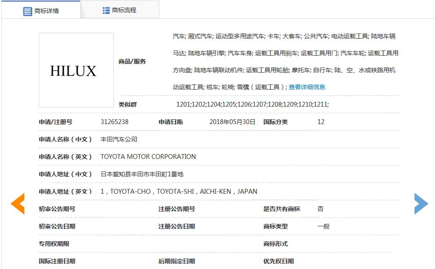Click the application date 2018年05月30日
Viewport: 435px width, 269px height.
coord(232,122)
